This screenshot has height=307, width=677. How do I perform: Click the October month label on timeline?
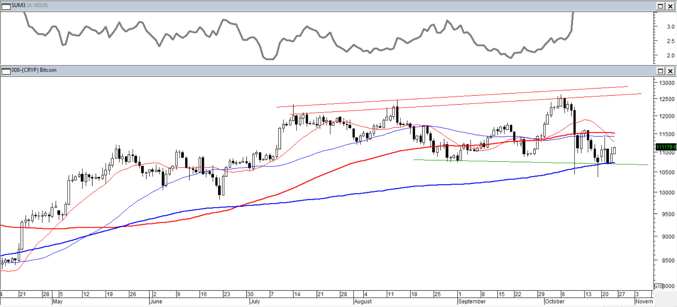click(554, 302)
